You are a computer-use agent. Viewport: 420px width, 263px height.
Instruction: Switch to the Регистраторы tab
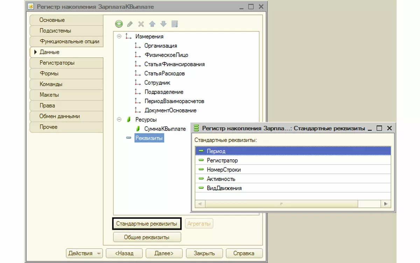click(x=66, y=63)
